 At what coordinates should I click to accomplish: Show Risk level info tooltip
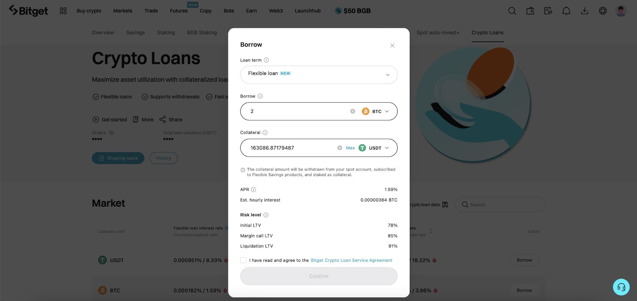tap(266, 215)
